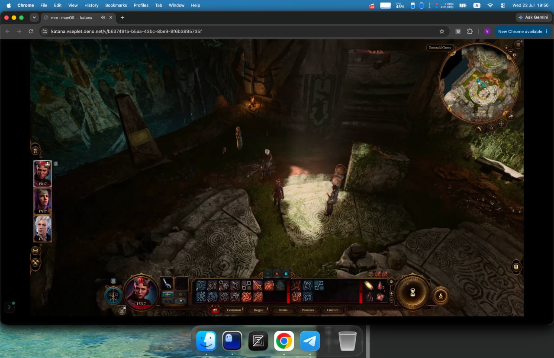Screen dimensions: 554x358
Task: Open the large character portrait in the hotbar
Action: click(x=141, y=292)
